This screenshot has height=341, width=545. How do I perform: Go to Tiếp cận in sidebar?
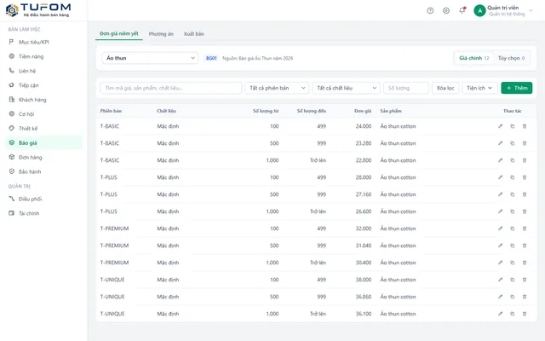[43, 85]
